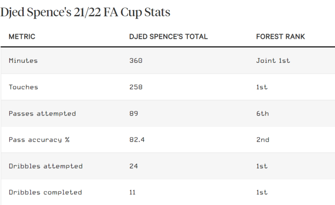Select the Dribbles attempted row label
The height and width of the screenshot is (205, 335).
(46, 166)
